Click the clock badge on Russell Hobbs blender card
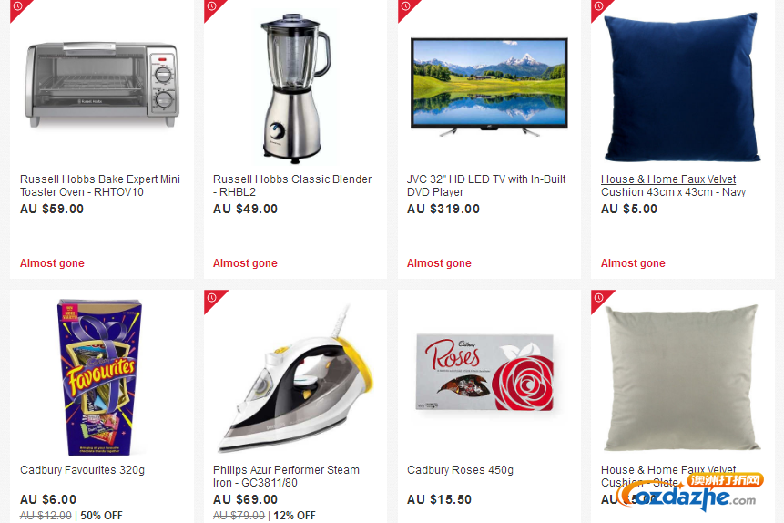This screenshot has height=523, width=784. click(211, 7)
